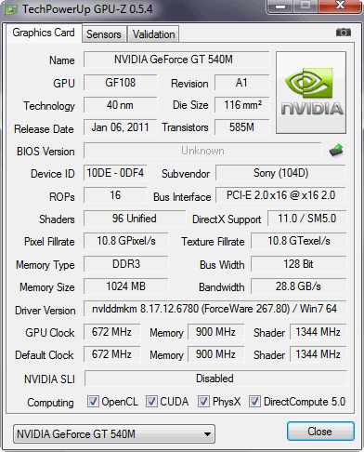
Task: Click the Bus Interface PCI-E field
Action: point(280,195)
